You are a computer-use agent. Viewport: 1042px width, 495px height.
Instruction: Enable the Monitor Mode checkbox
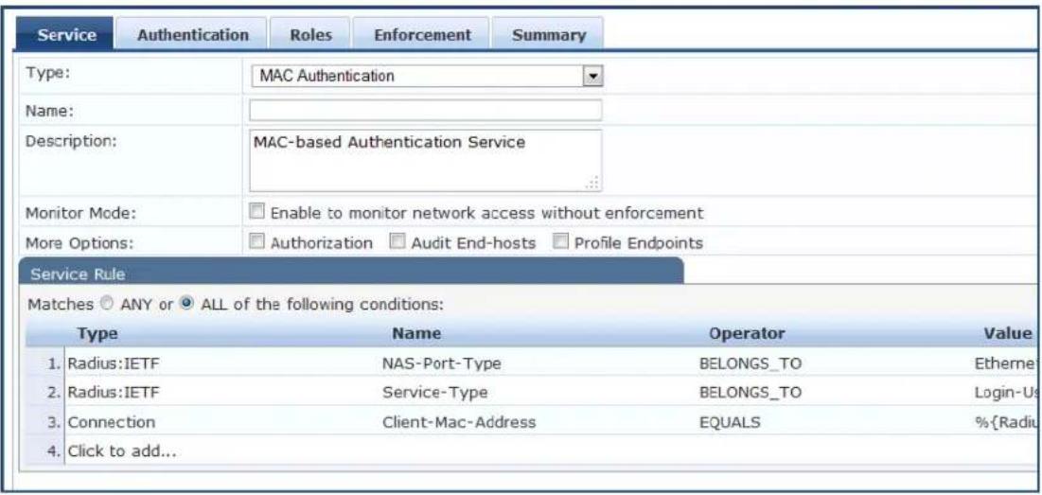coord(256,213)
